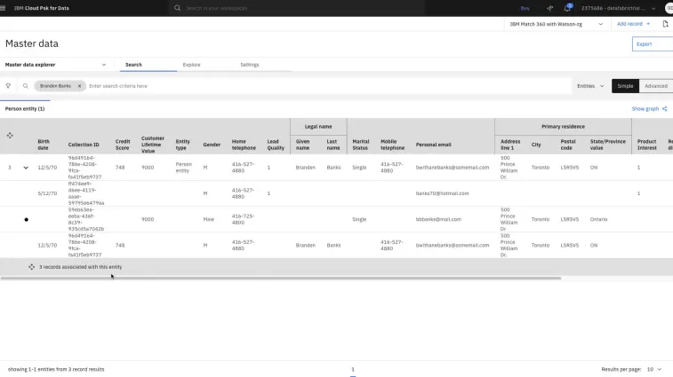
Task: Switch to Simple search mode
Action: (625, 86)
